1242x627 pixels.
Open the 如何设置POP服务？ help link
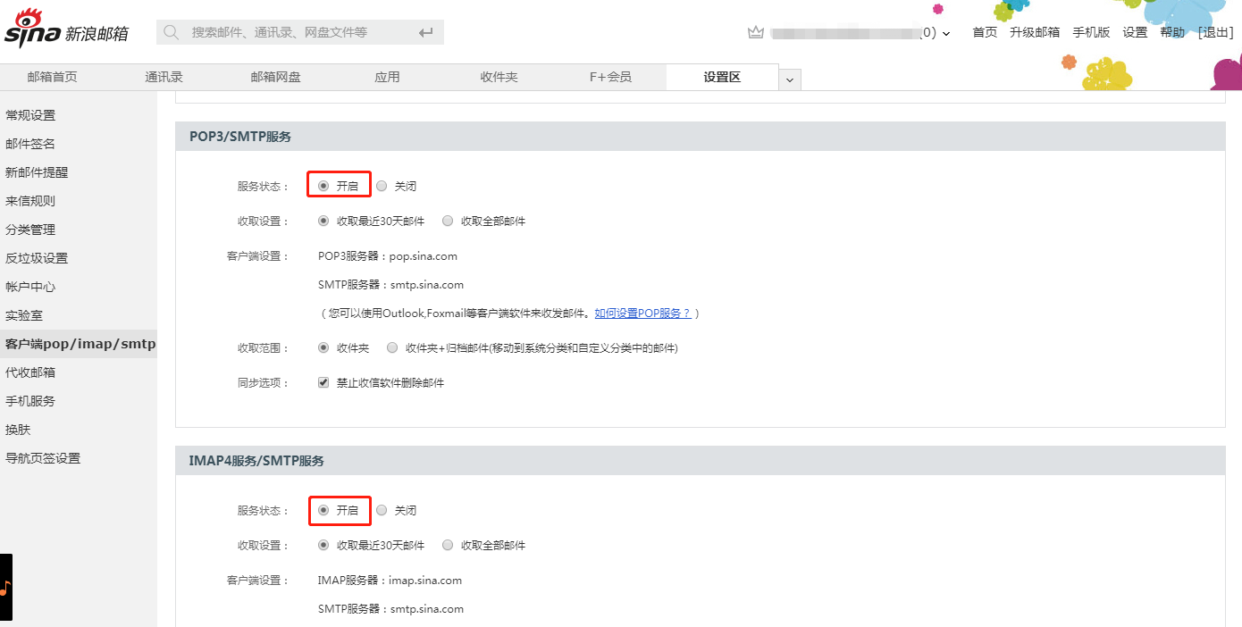(x=643, y=313)
